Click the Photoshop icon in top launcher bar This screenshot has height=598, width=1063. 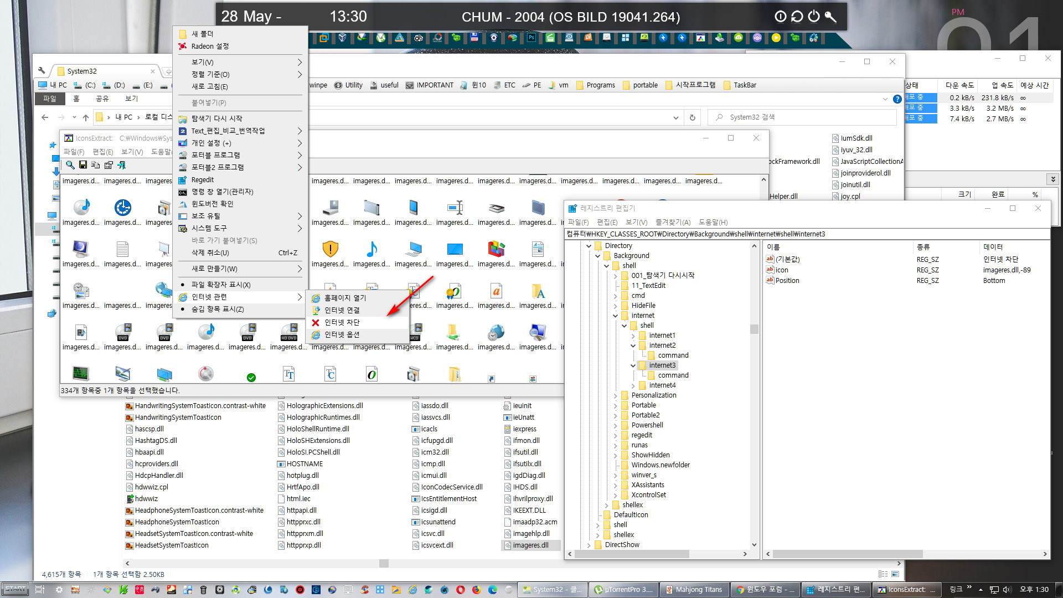[x=531, y=38]
